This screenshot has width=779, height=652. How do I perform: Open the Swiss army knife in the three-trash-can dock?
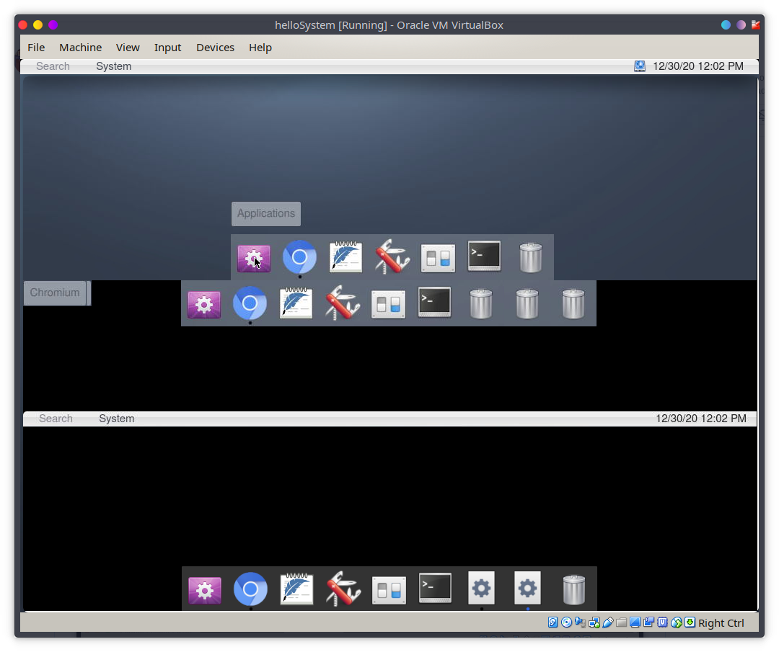[343, 303]
